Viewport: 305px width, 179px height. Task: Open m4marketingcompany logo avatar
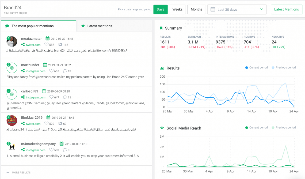tap(12, 147)
